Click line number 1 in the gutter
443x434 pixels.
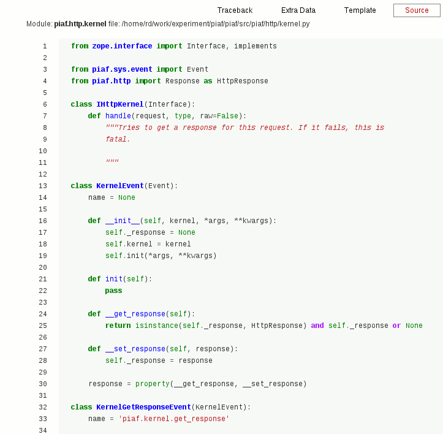[x=45, y=47]
